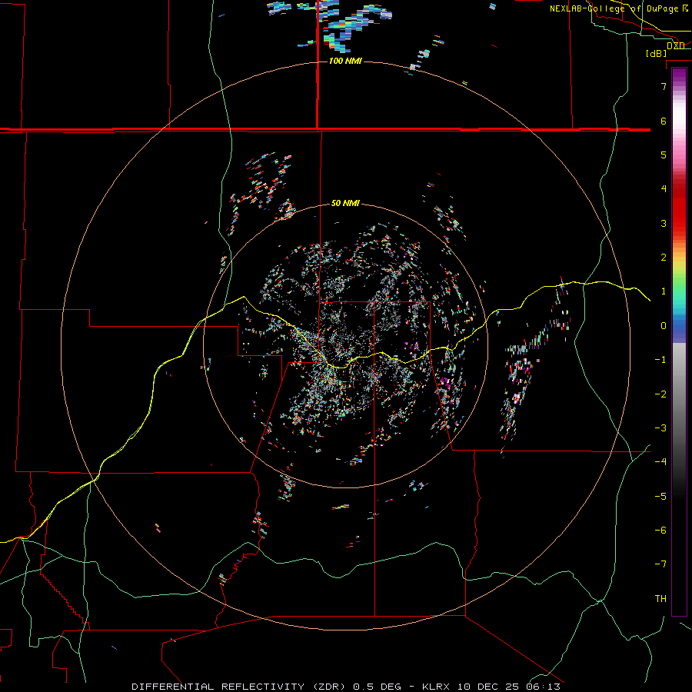Click the "5" scale value
The image size is (692, 692).
pos(664,155)
